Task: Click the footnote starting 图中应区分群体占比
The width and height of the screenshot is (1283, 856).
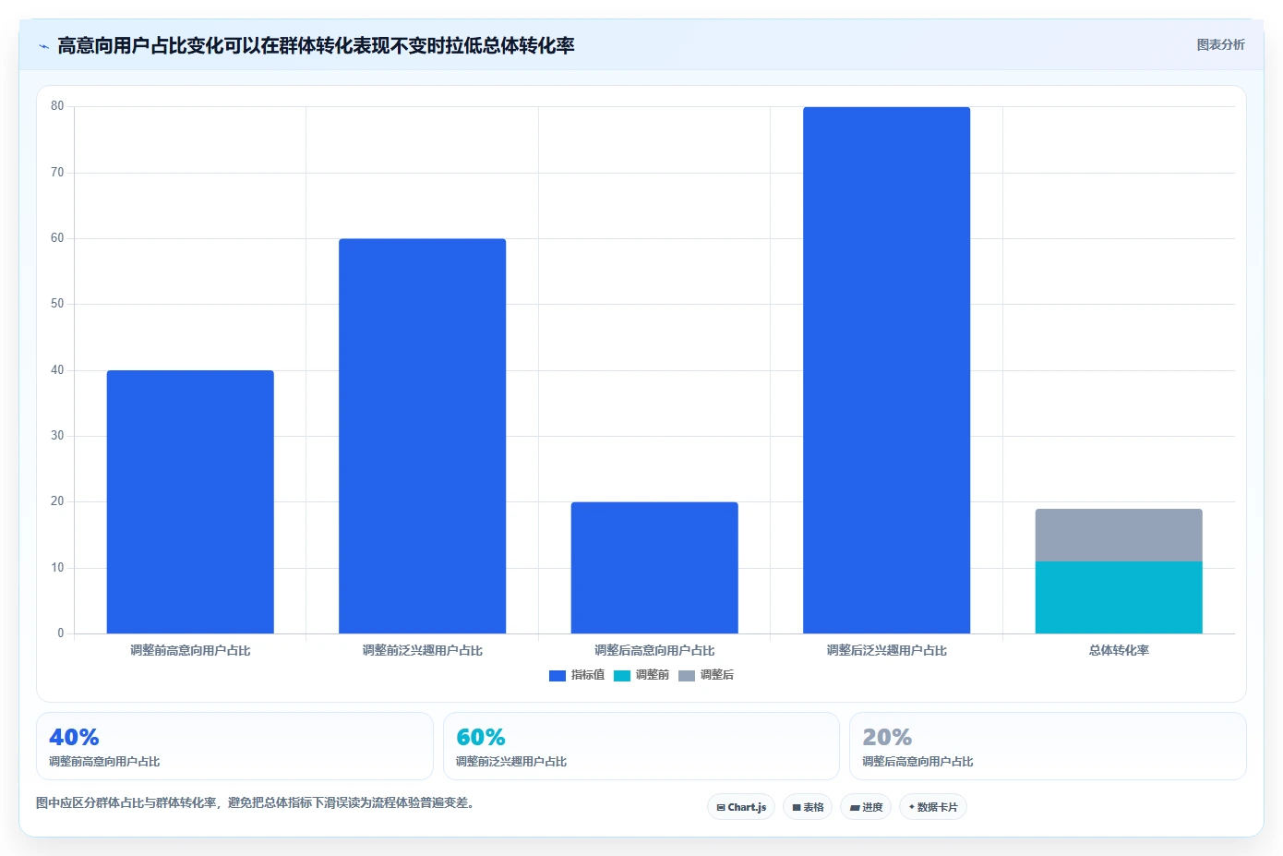Action: point(258,803)
